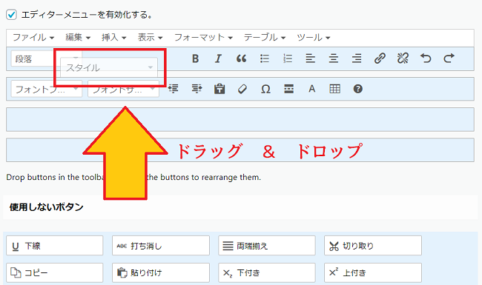482x285 pixels.
Task: Click the Redo icon
Action: [x=449, y=58]
